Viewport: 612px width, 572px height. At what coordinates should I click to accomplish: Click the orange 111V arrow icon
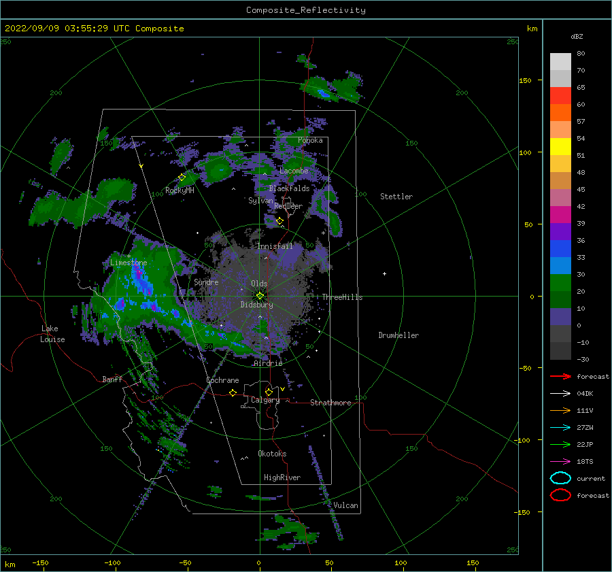[x=560, y=410]
